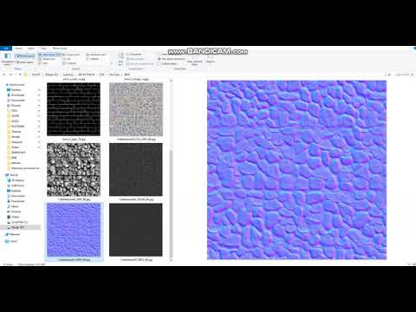Toggle File name extensions checkbox
Screen dimensions: 416x312
pos(172,59)
